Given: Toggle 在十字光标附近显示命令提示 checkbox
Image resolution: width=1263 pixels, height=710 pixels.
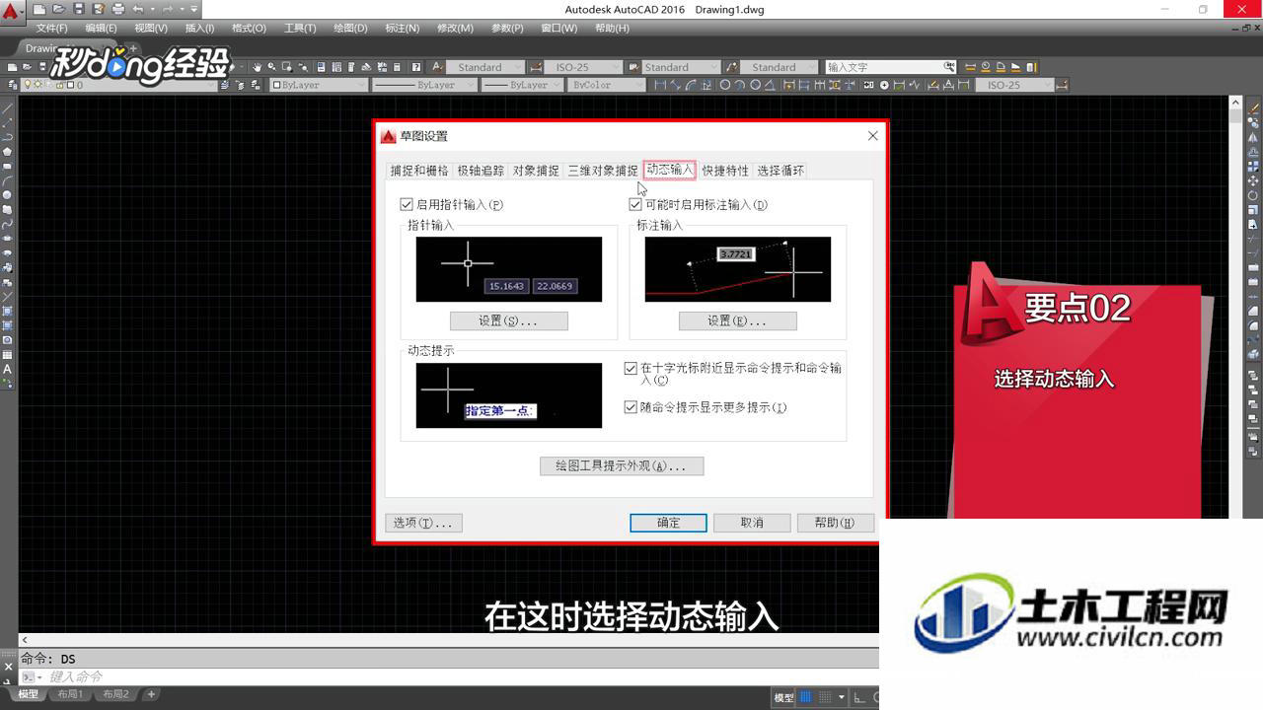Looking at the screenshot, I should 631,369.
